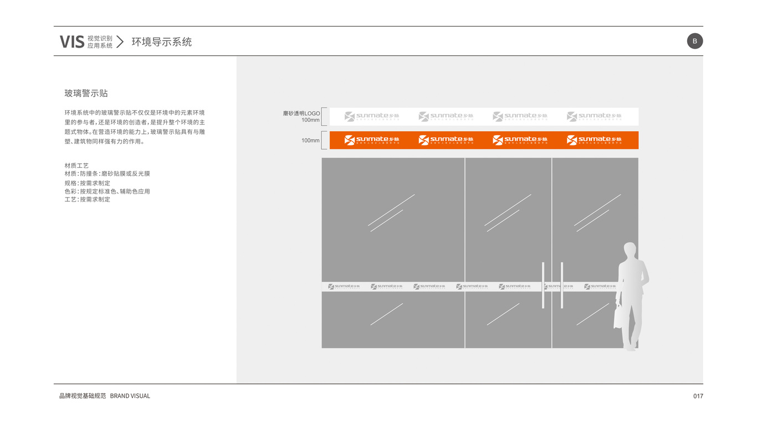The image size is (757, 425).
Task: Click the page number 017
Action: coord(698,396)
